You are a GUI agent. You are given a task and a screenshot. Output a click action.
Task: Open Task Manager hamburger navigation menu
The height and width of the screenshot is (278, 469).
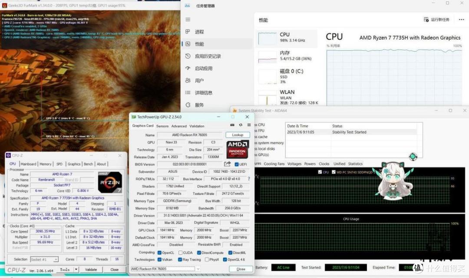[x=188, y=20]
